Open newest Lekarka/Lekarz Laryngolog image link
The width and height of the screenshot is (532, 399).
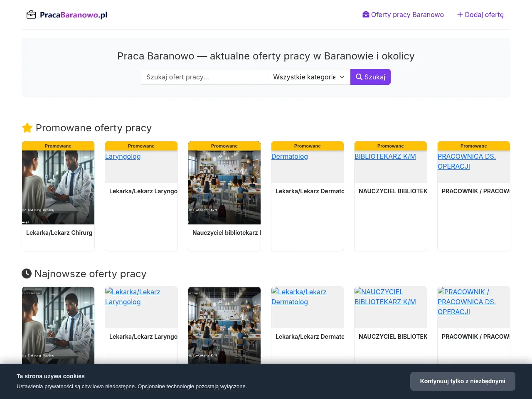point(133,297)
